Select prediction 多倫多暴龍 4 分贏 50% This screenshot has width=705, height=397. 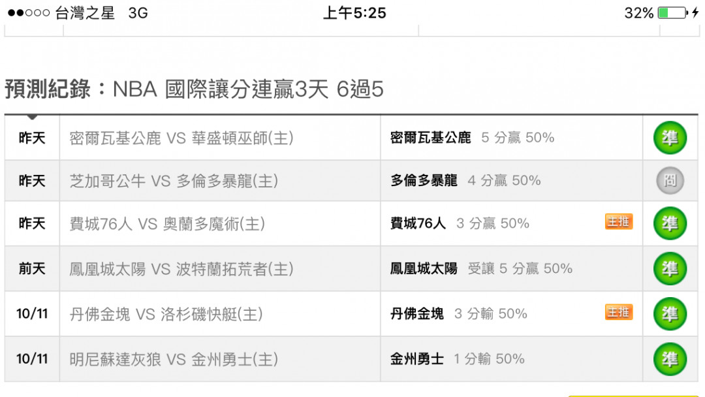465,180
